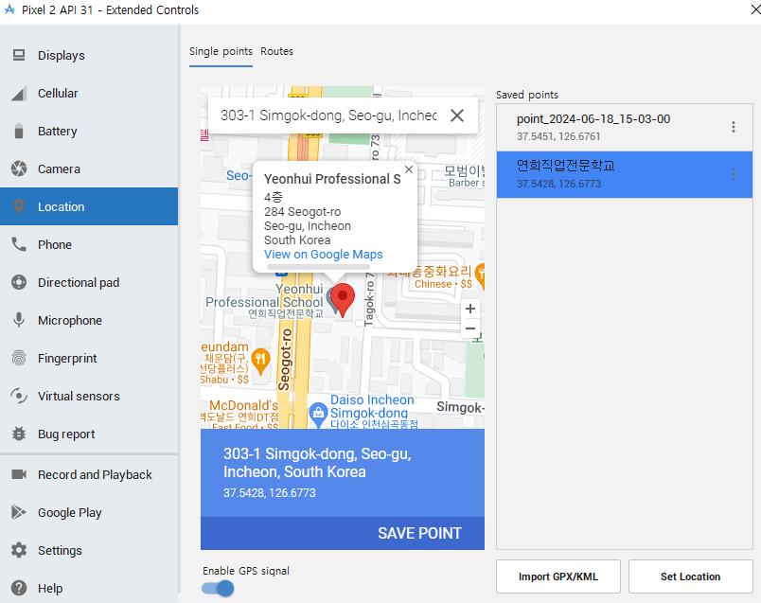Go to the Record and Playback menu item
Screen dimensions: 761x603
point(89,474)
